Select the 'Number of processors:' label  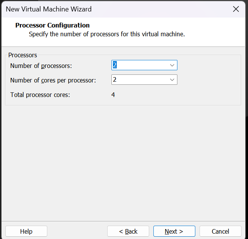[x=41, y=66]
